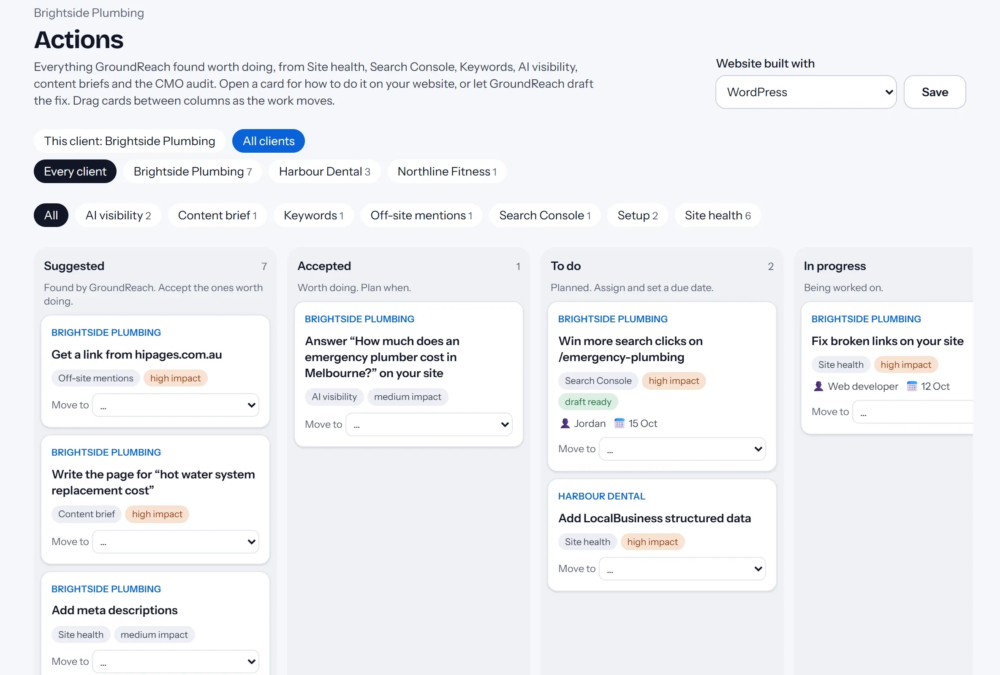
Task: Switch to This client: Brightside Plumbing view
Action: (130, 141)
